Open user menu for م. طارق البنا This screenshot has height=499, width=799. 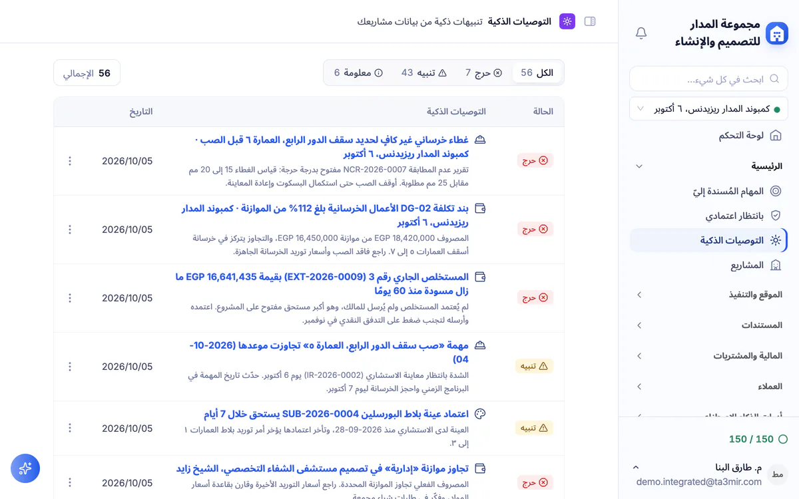[x=708, y=474]
